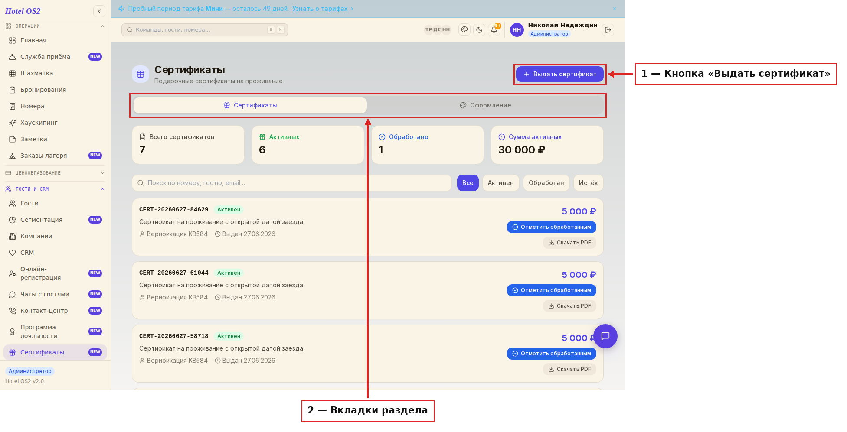
Task: Click the Выдать сертификат button
Action: click(560, 74)
